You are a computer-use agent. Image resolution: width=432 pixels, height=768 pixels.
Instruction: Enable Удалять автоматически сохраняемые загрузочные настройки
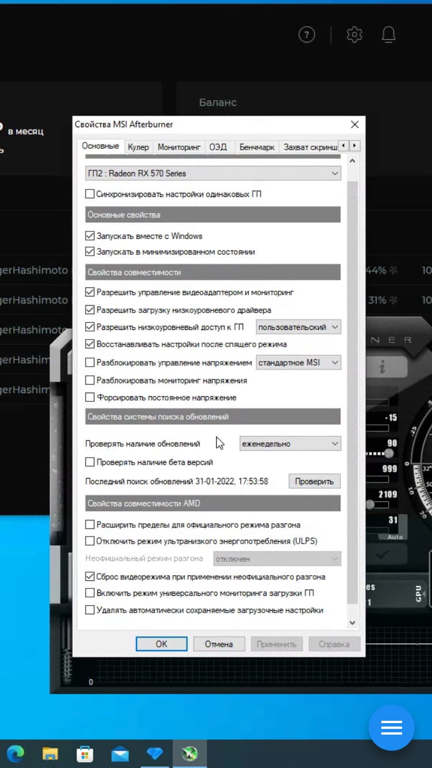[90, 610]
